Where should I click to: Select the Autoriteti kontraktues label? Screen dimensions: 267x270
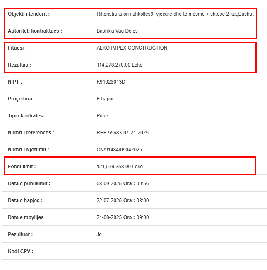pyautogui.click(x=35, y=31)
